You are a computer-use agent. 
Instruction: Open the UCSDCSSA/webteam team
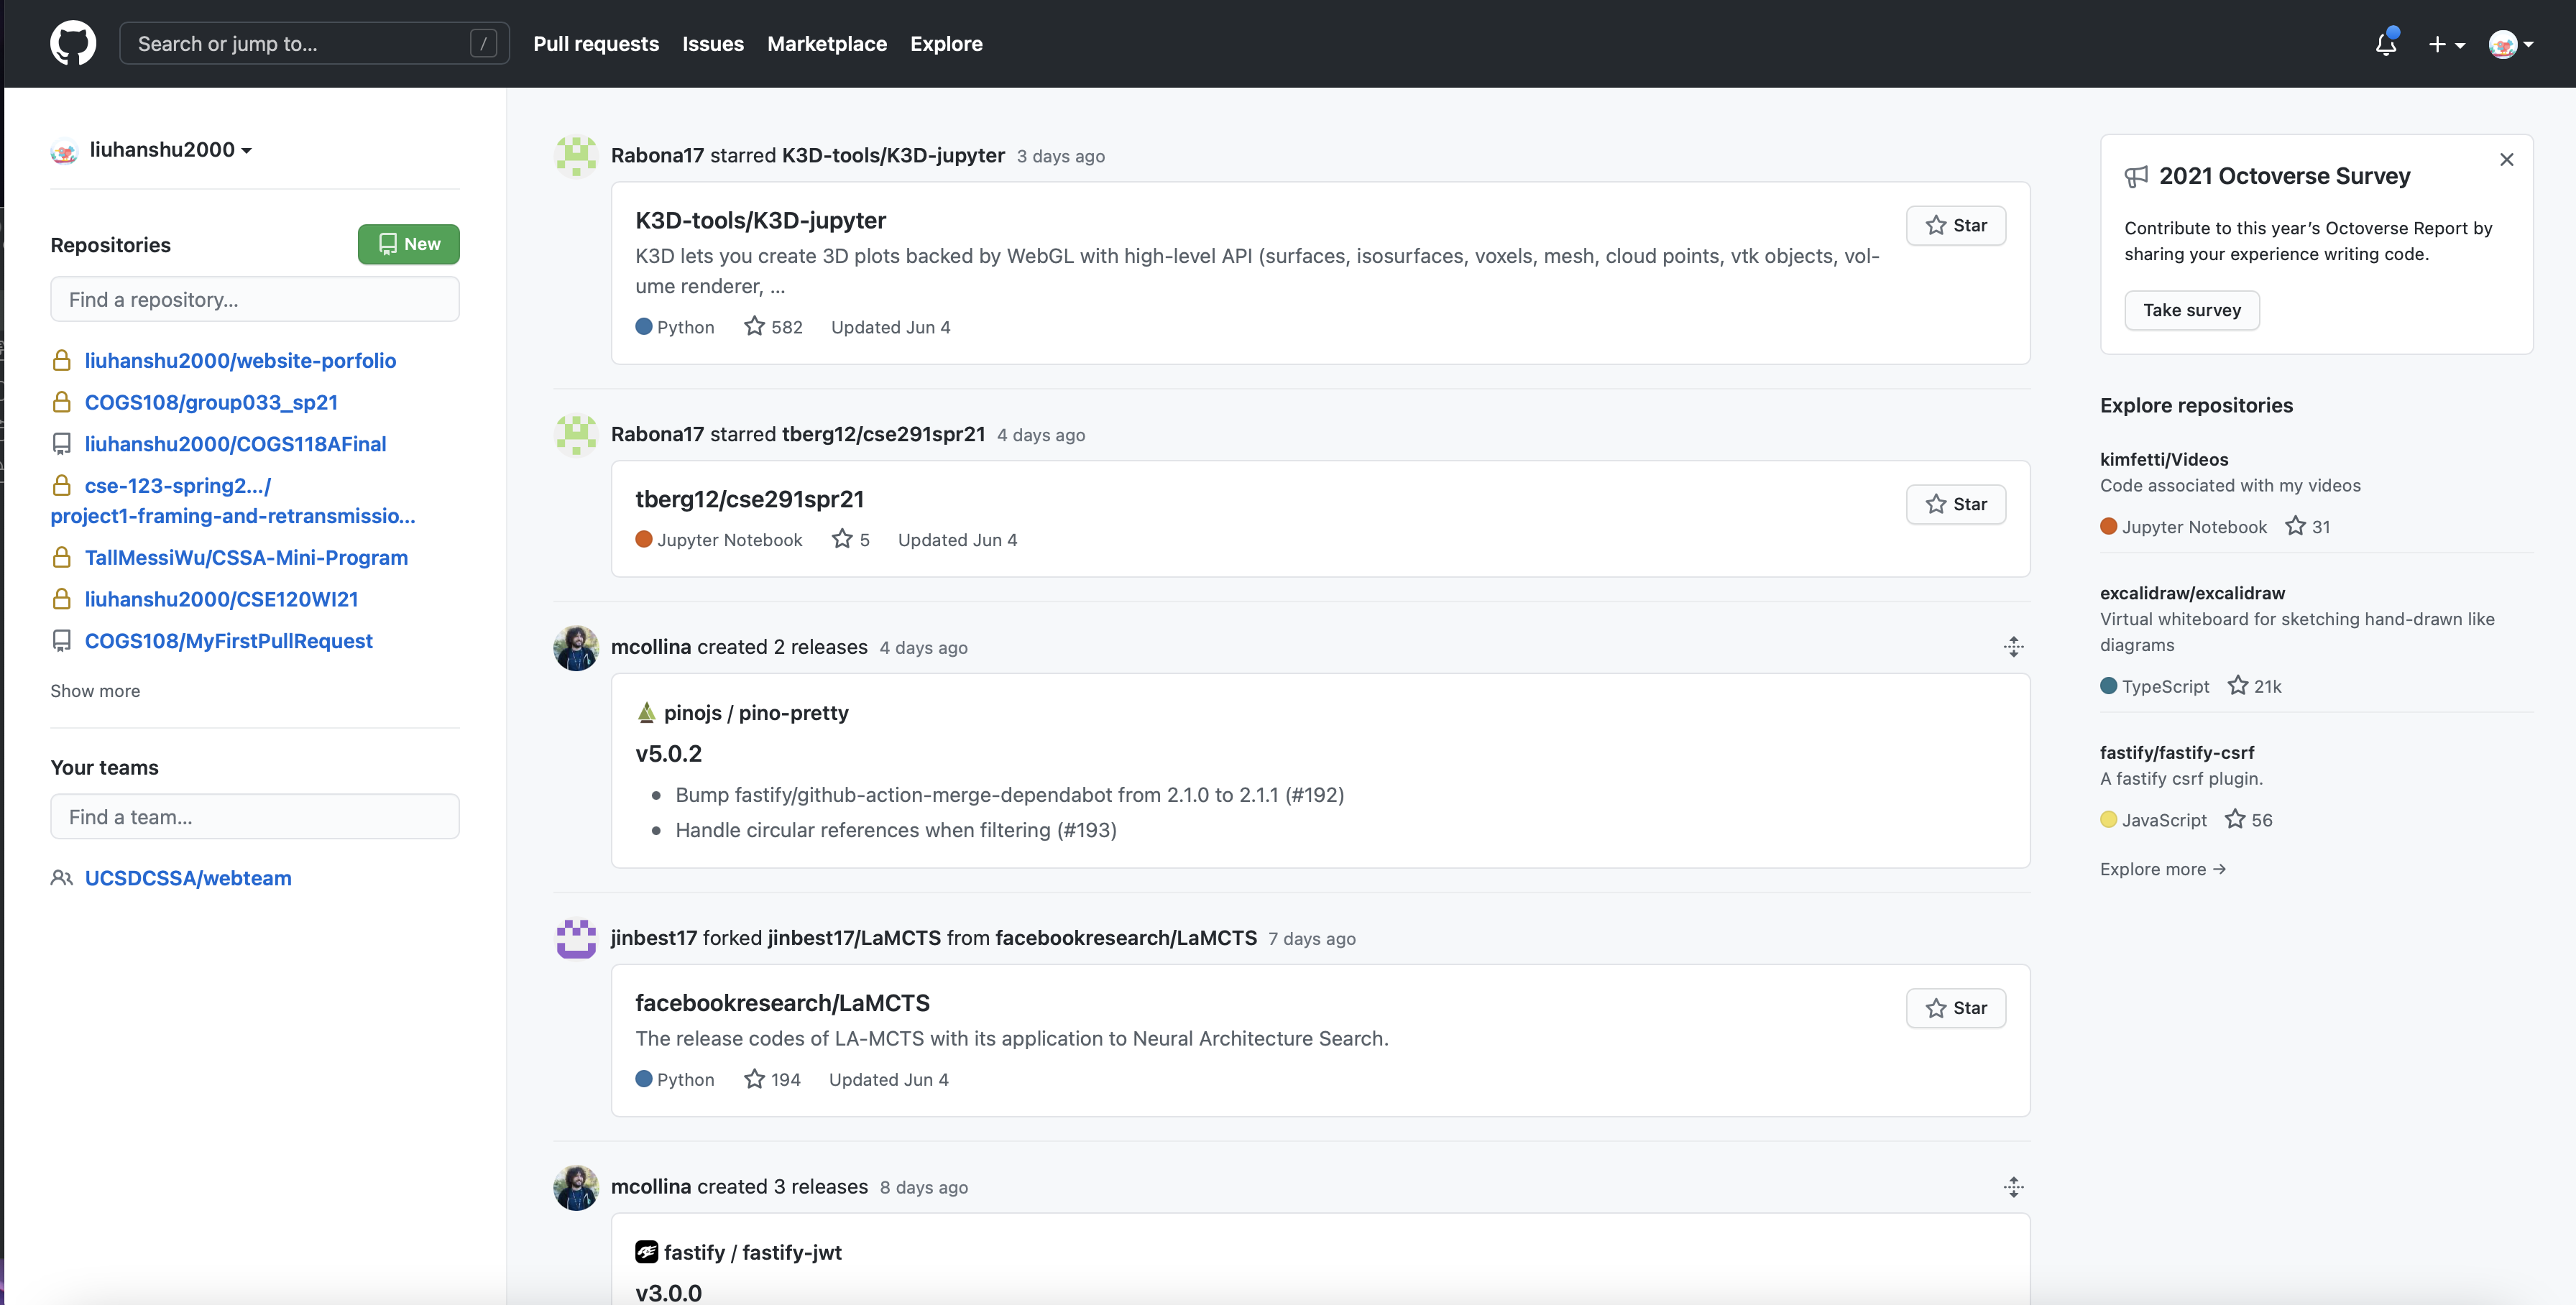(188, 878)
